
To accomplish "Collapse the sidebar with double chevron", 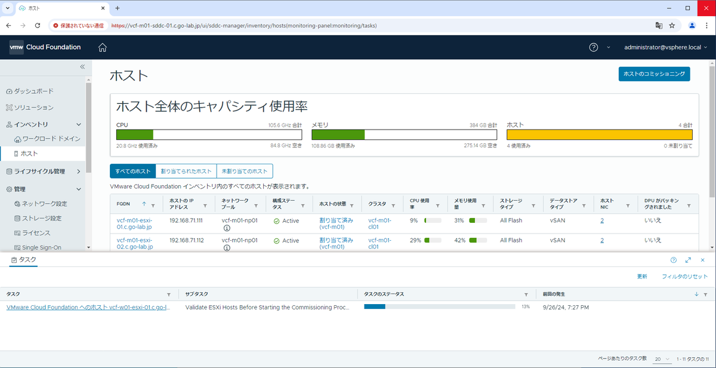I will tap(82, 67).
